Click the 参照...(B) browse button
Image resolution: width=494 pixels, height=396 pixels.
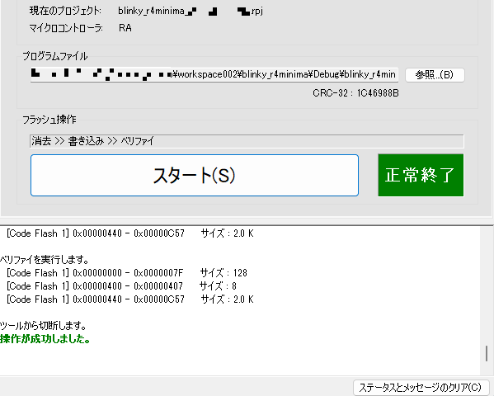(x=435, y=75)
